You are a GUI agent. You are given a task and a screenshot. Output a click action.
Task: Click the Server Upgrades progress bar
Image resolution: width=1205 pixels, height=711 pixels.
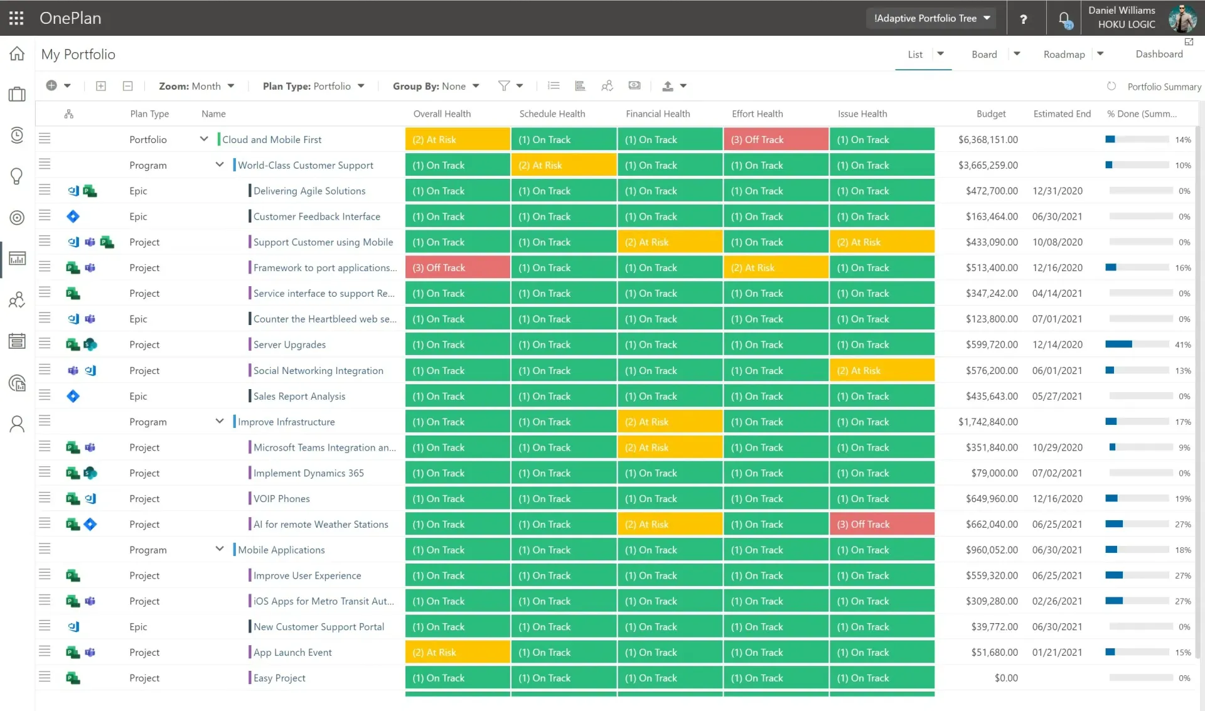1137,345
